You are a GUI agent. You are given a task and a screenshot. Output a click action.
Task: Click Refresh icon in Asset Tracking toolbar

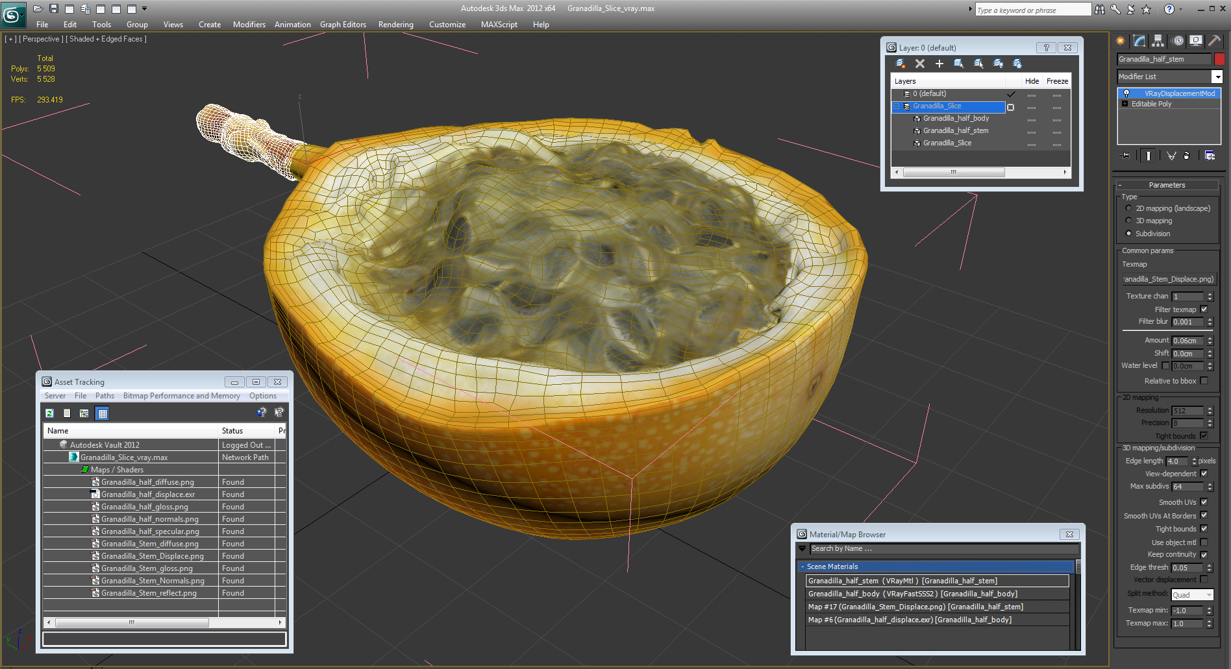(49, 413)
